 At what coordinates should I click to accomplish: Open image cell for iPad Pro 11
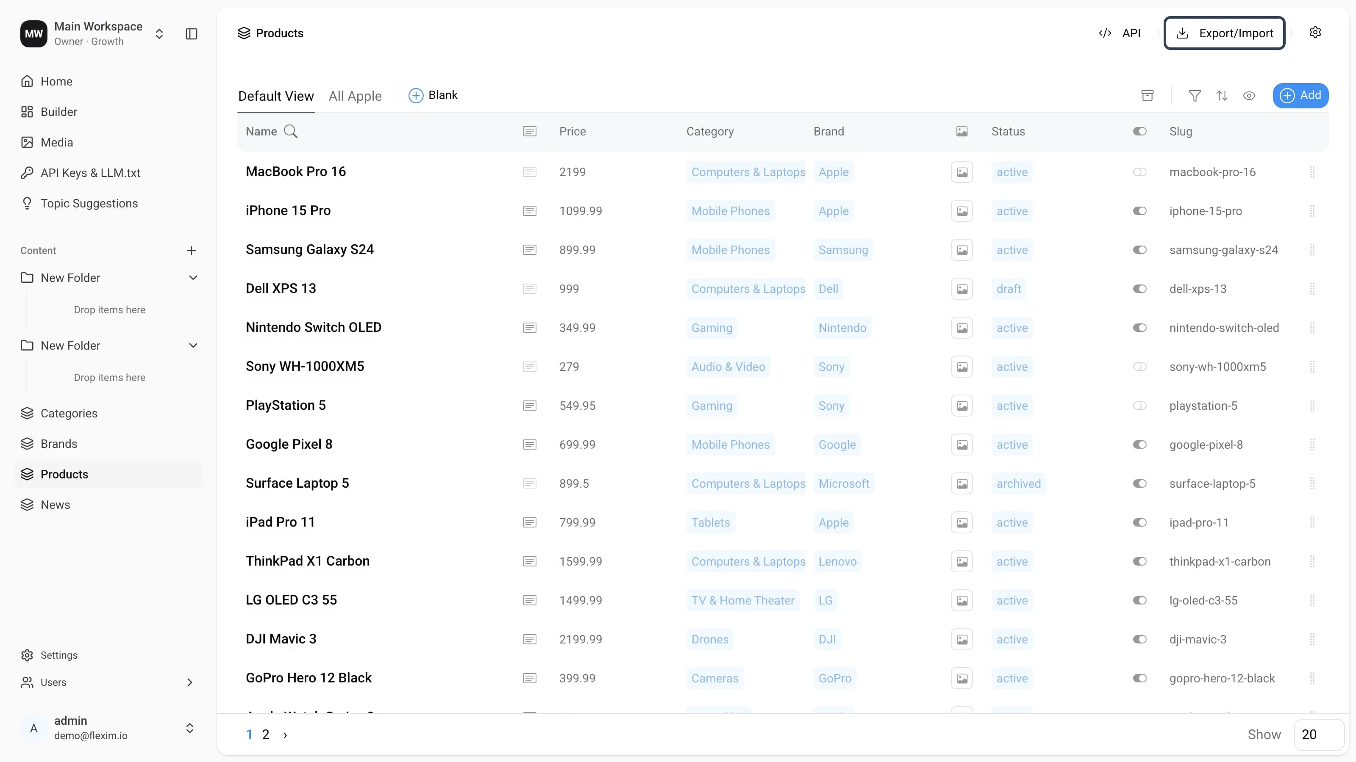(x=962, y=522)
